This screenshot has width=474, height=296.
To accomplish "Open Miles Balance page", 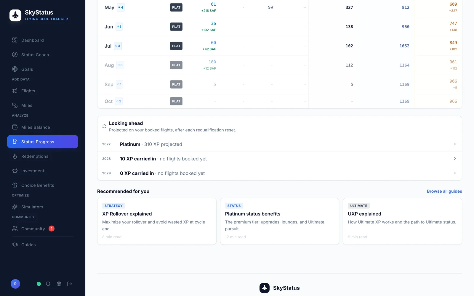I will click(x=43, y=127).
